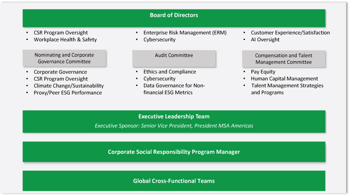Select Talent Management Strategies and Programs text
This screenshot has height=195, width=349.
286,89
